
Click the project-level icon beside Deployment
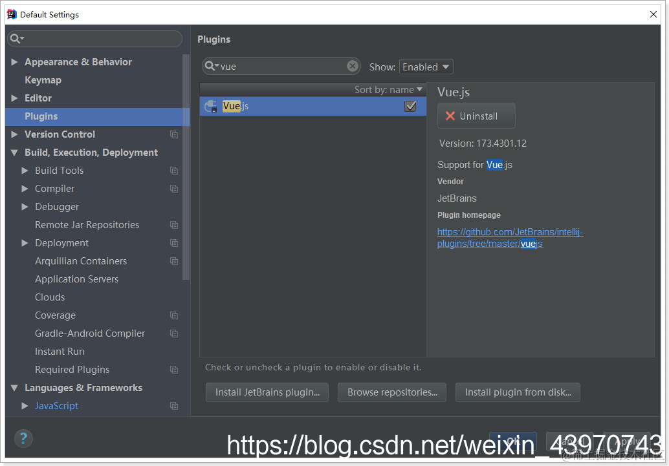click(x=174, y=242)
